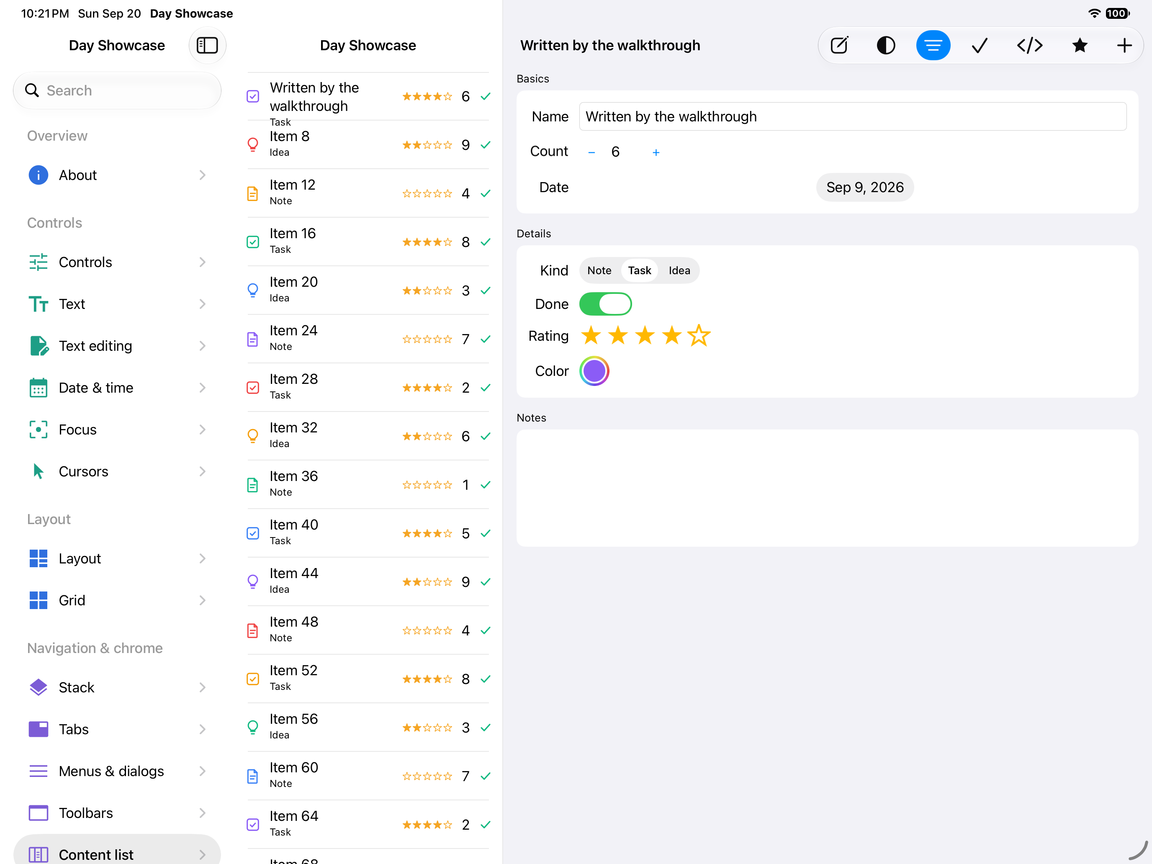Click the blue list-filter toolbar icon
This screenshot has width=1152, height=864.
933,45
